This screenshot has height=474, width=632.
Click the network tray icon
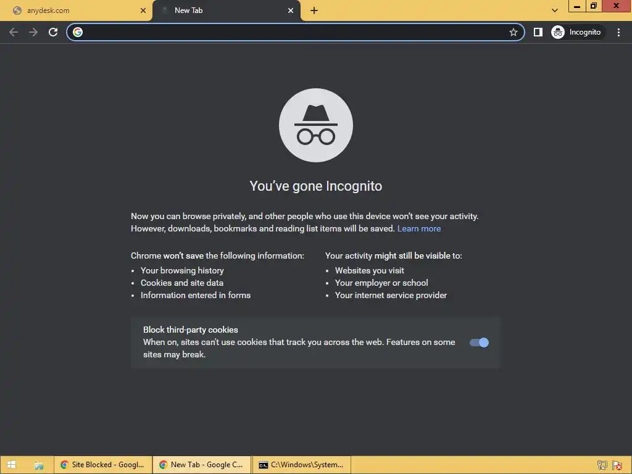click(x=602, y=465)
